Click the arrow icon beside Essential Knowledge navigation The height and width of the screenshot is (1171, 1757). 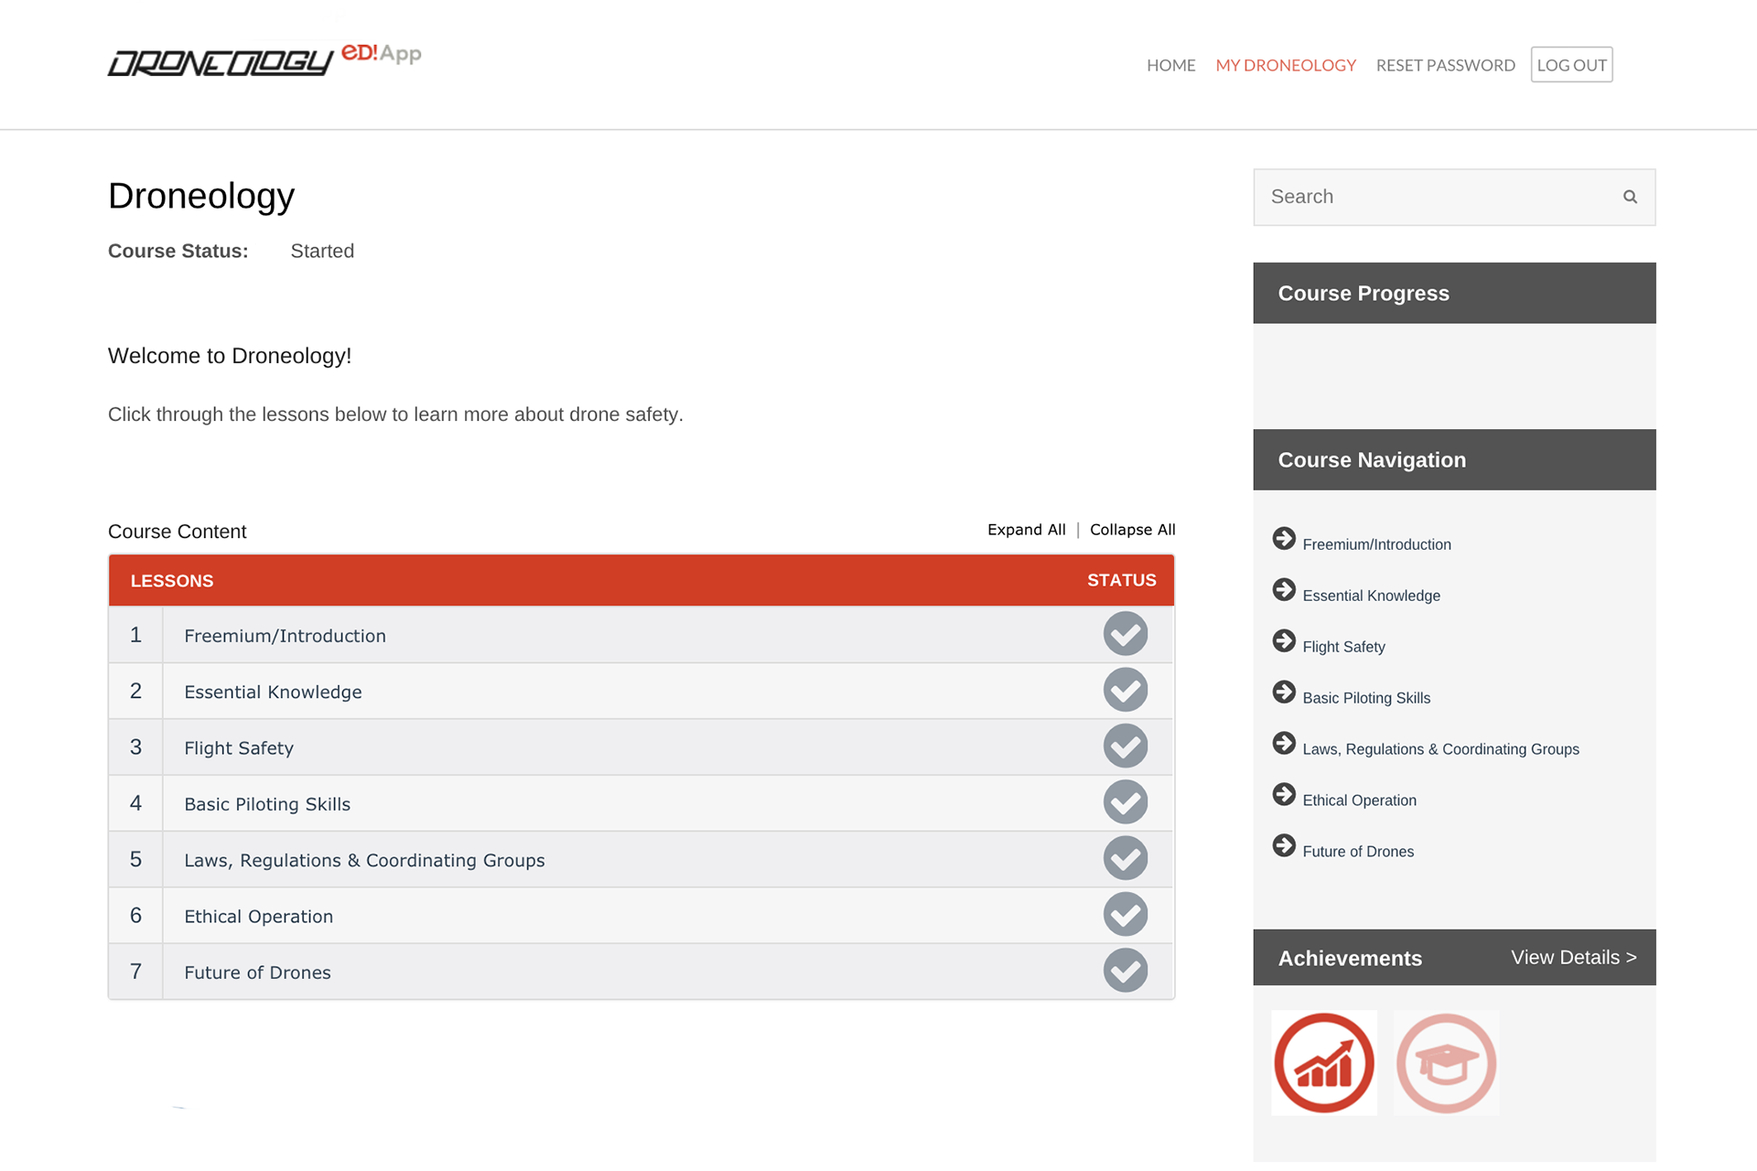pos(1285,589)
